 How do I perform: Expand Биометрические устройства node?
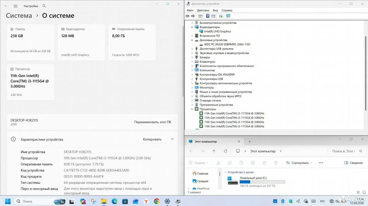click(192, 23)
